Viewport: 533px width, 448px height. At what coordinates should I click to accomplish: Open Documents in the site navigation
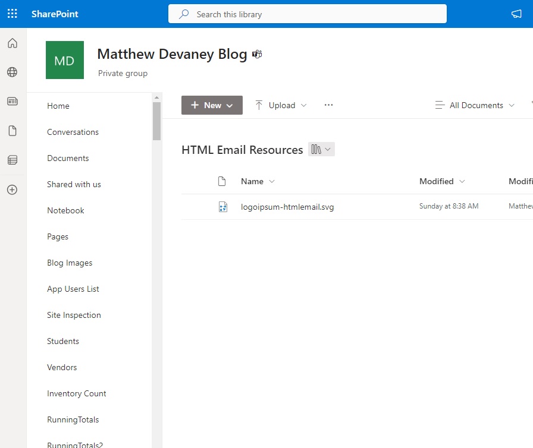[x=68, y=158]
